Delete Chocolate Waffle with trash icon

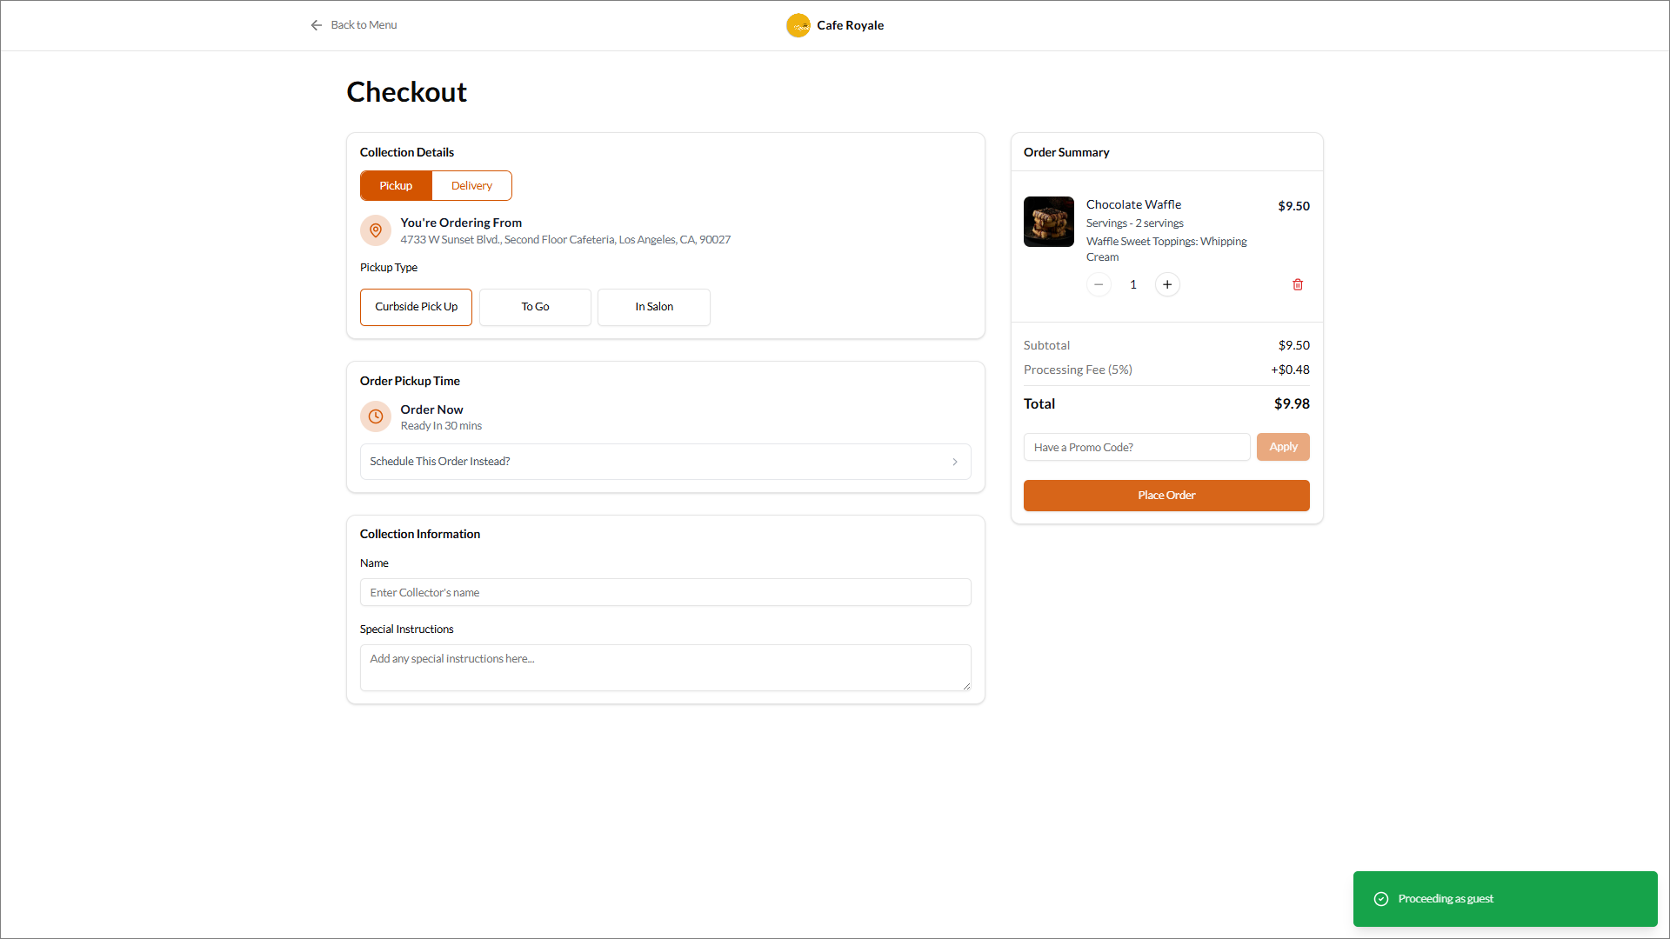coord(1298,284)
